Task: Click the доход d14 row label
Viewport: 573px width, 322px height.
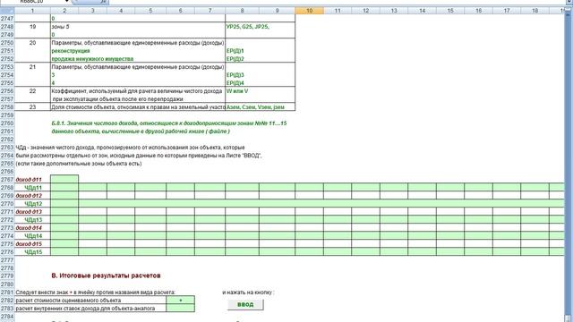Action: (29, 227)
